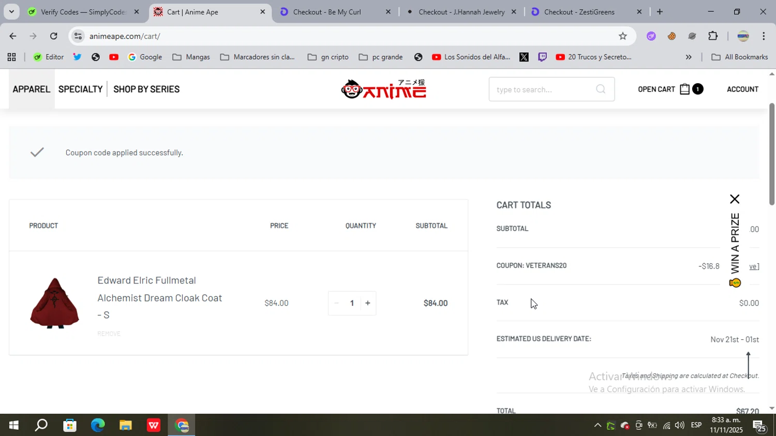Click the page vertical scrollbar
Image resolution: width=776 pixels, height=436 pixels.
(x=771, y=154)
